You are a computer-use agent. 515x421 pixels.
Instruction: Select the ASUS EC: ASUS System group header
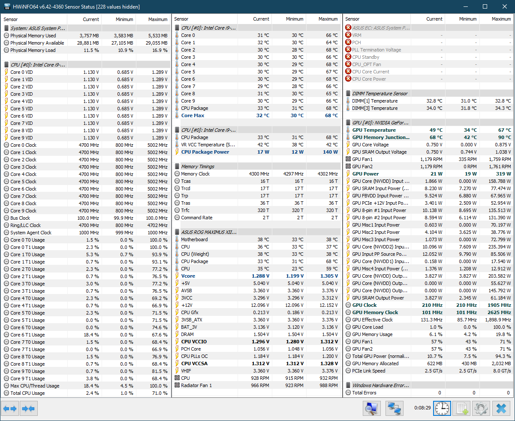click(428, 28)
